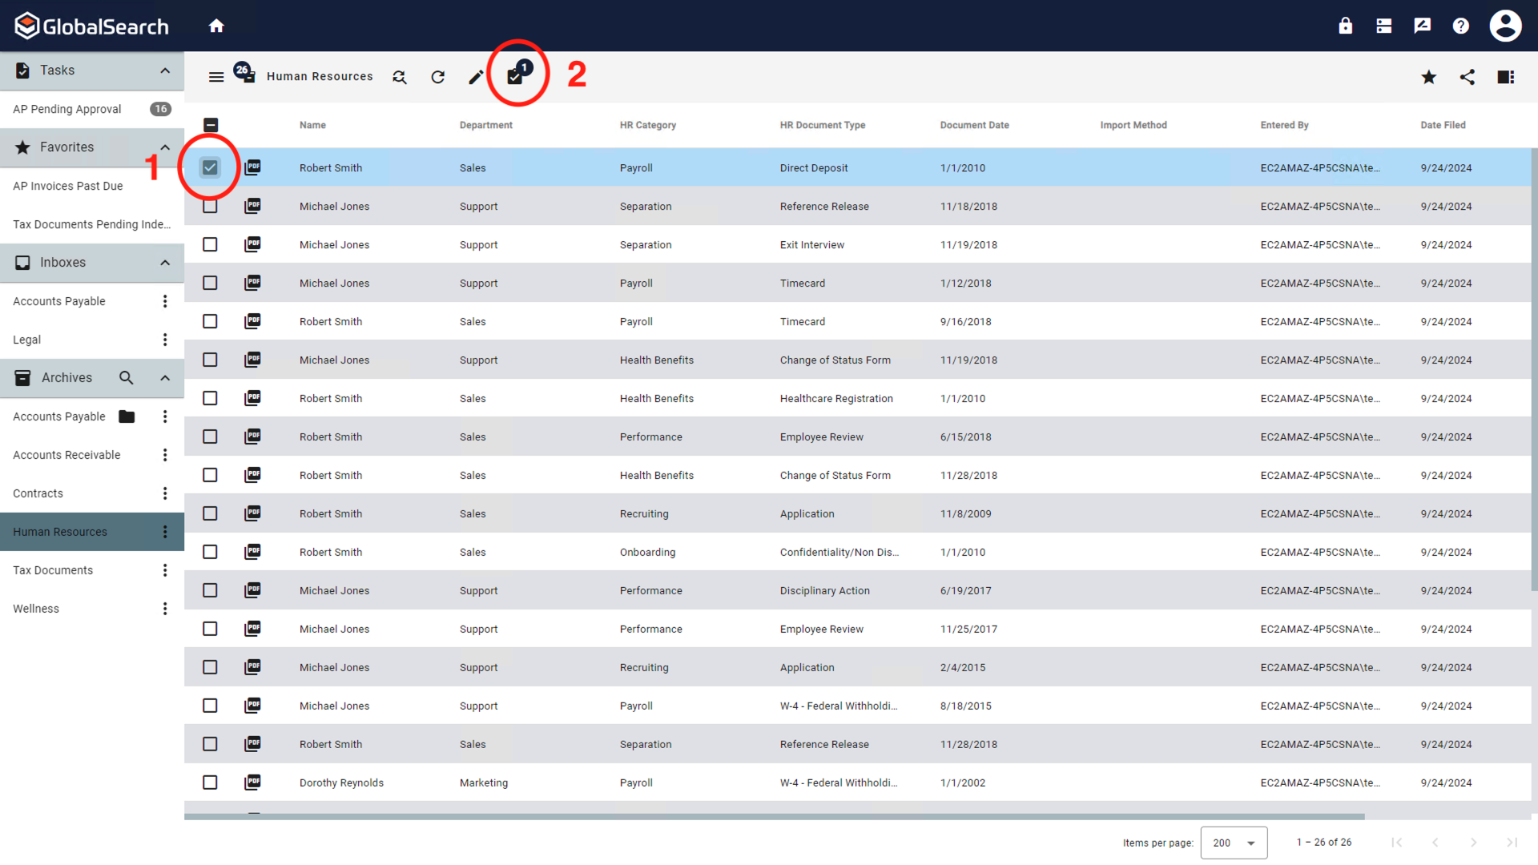Viewport: 1538px width, 865px height.
Task: Check the Michael Jones Exit Interview row
Action: click(x=210, y=244)
